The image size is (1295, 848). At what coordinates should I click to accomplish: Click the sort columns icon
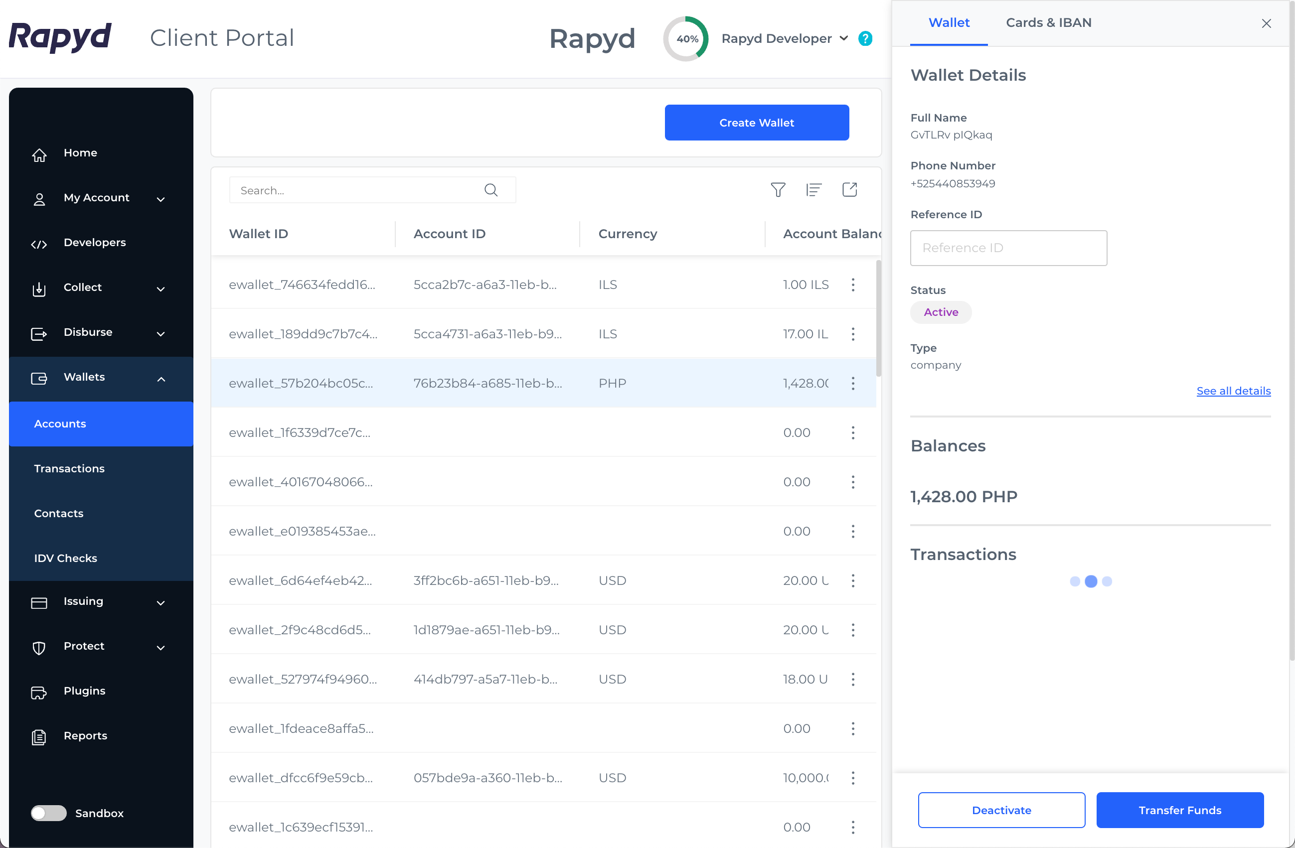coord(813,190)
